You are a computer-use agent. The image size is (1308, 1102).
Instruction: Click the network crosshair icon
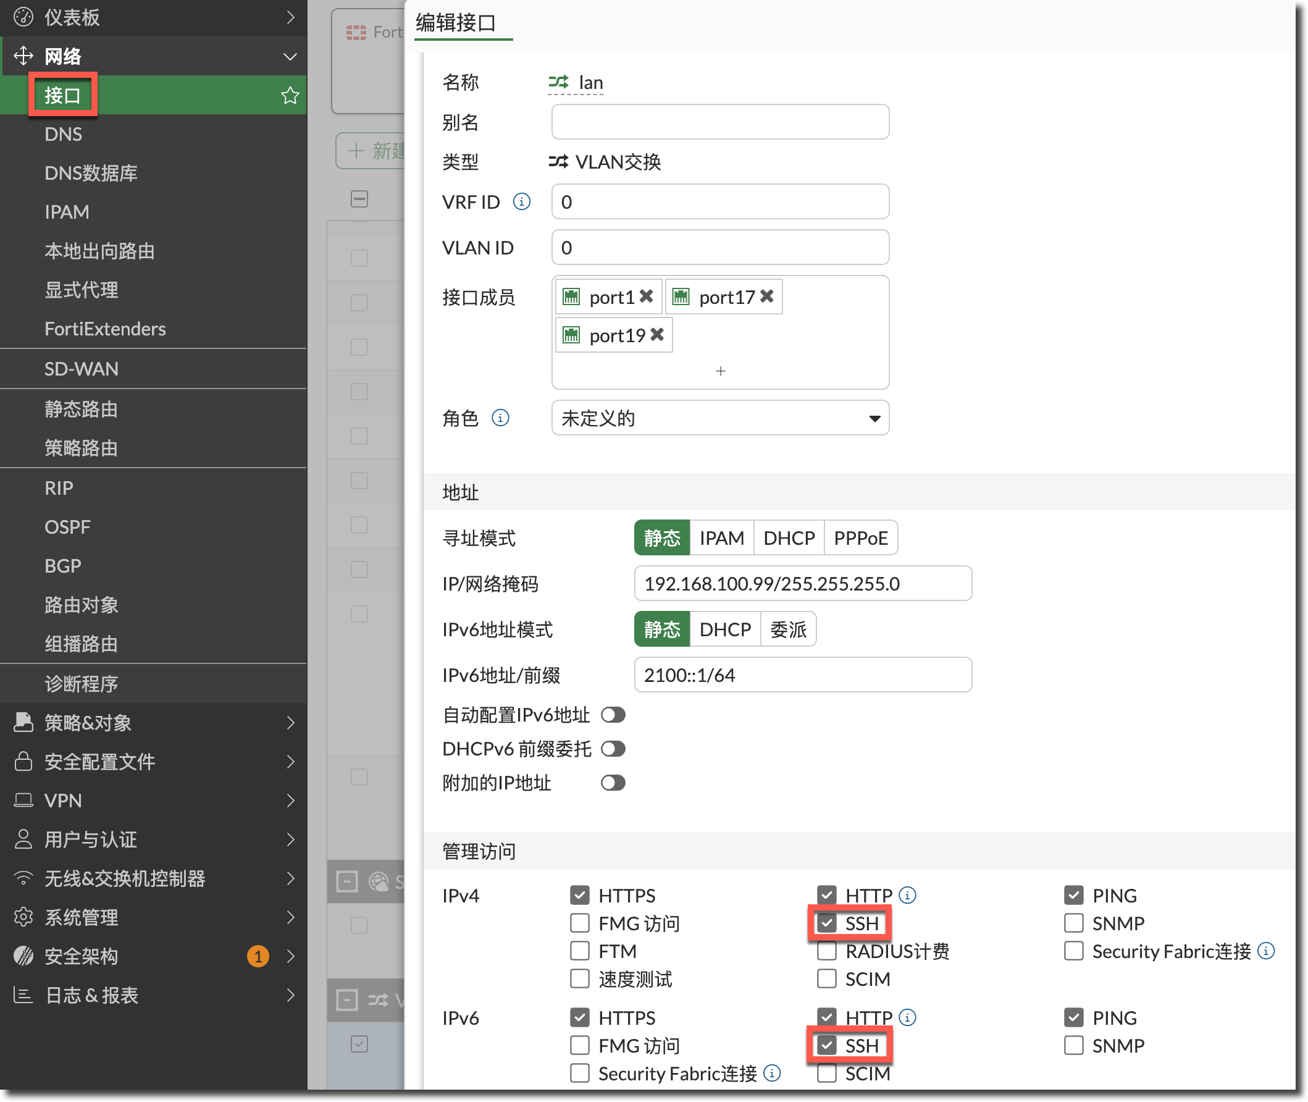23,56
